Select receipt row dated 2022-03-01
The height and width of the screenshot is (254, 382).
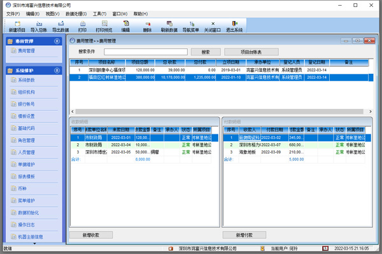coord(145,138)
